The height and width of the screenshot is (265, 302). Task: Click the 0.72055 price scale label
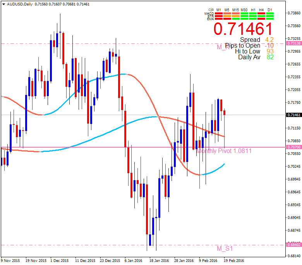[294, 89]
